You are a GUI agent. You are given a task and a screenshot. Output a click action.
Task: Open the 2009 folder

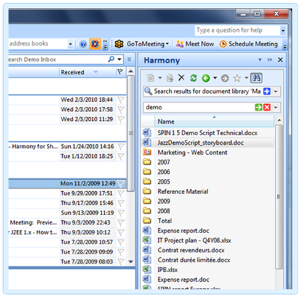164,201
